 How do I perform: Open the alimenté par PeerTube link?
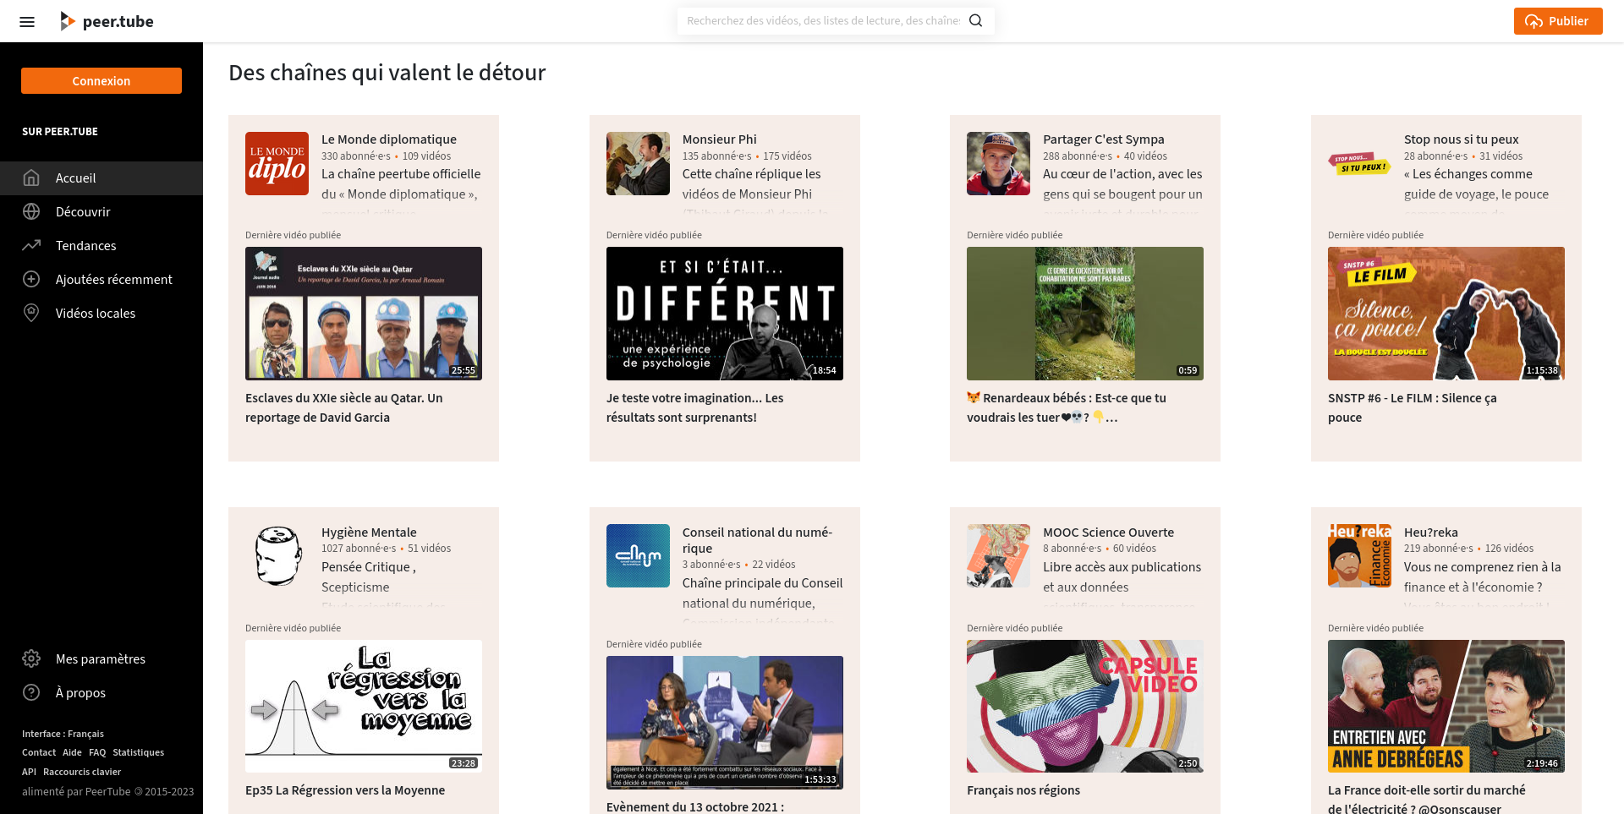tap(76, 792)
